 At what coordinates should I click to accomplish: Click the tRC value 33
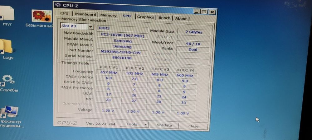(184, 103)
